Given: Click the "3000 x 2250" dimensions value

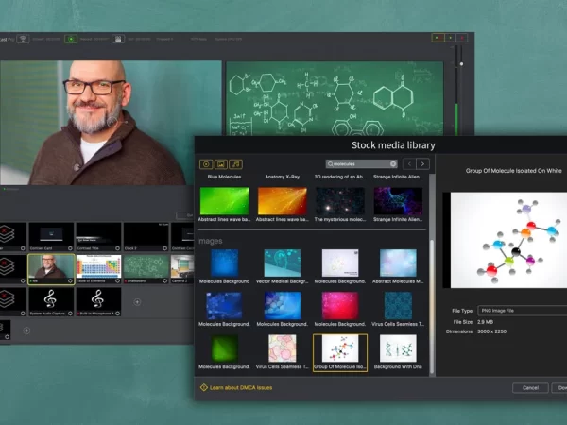Looking at the screenshot, I should click(491, 331).
